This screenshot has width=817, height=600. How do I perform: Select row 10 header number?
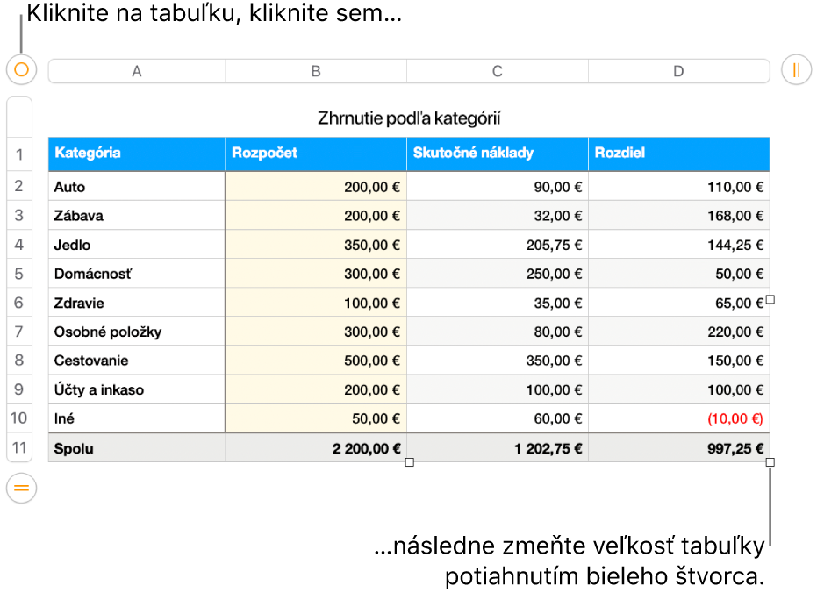(19, 418)
